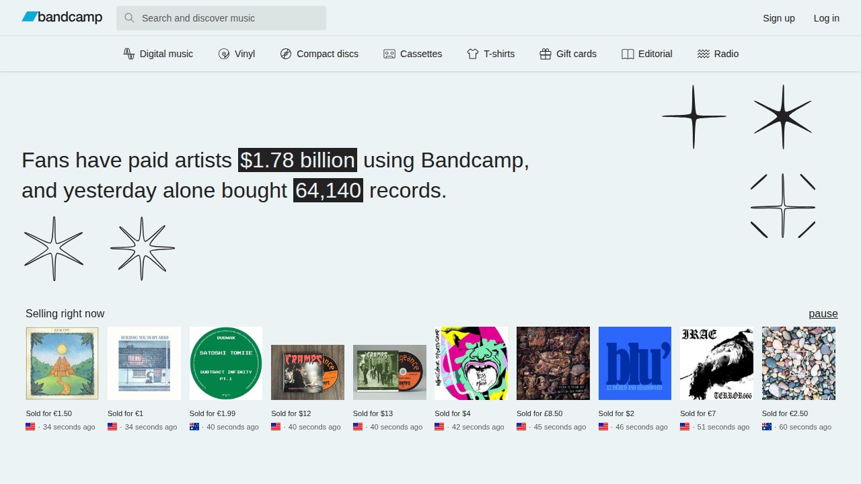Click the "Sold for €1.50" text
Screen dimensions: 861x484
pyautogui.click(x=48, y=413)
